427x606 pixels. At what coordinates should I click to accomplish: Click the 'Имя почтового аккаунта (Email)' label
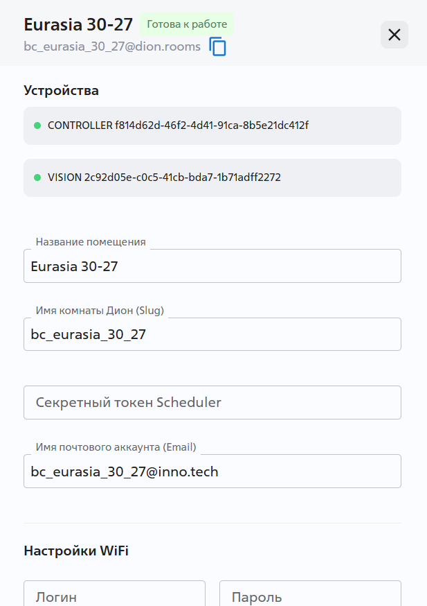coord(116,447)
